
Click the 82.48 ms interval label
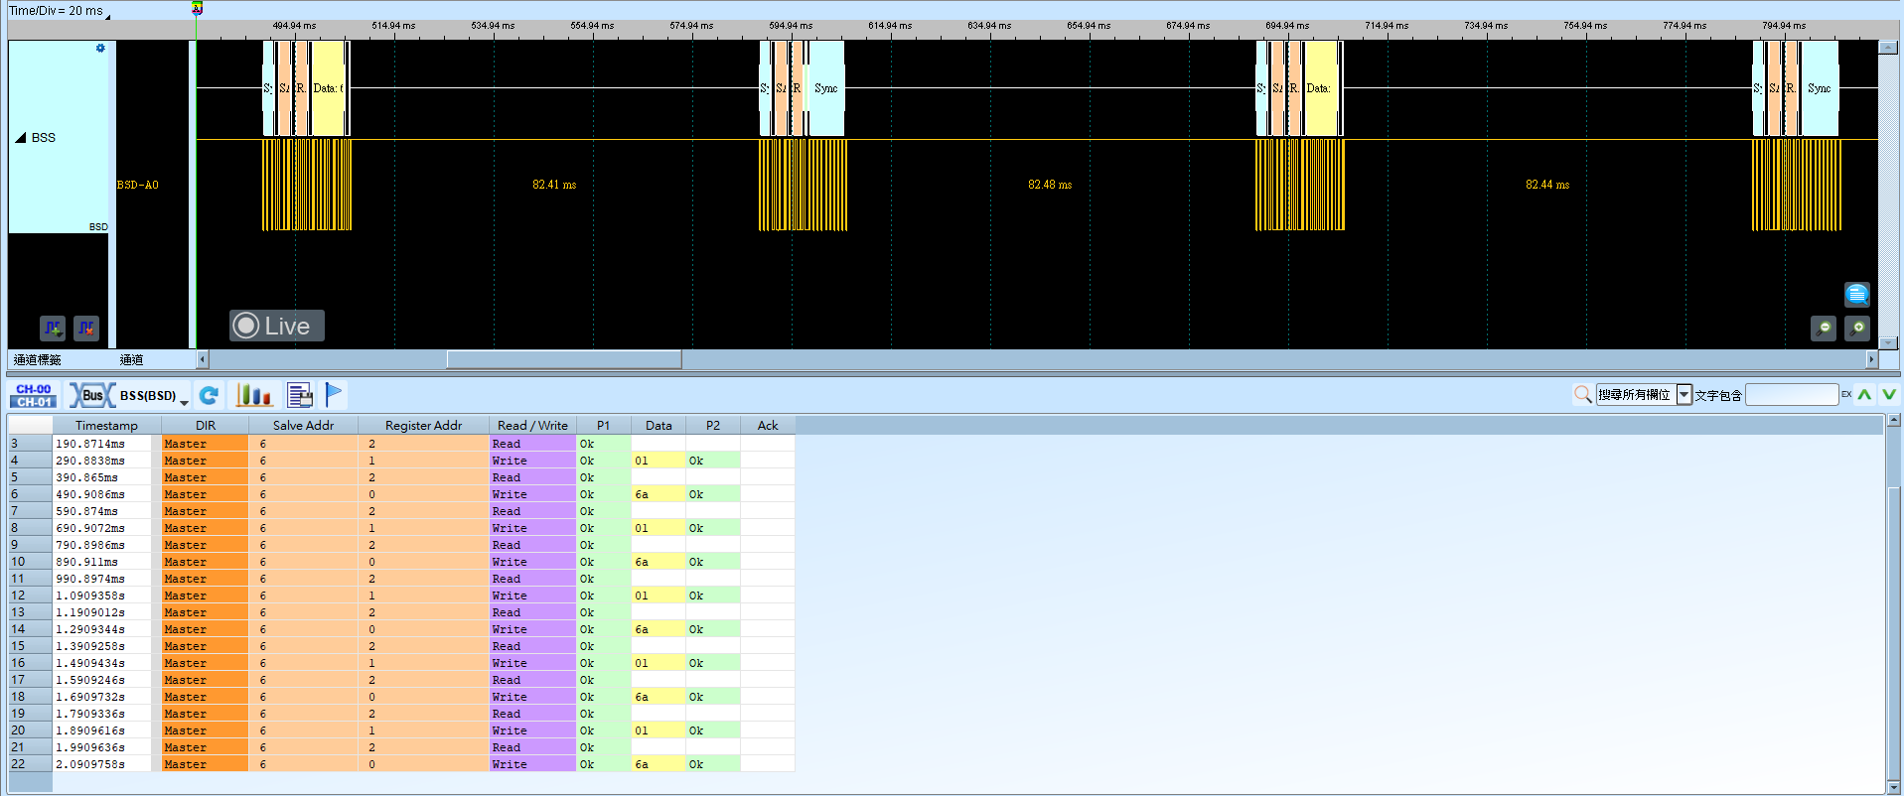coord(1050,185)
